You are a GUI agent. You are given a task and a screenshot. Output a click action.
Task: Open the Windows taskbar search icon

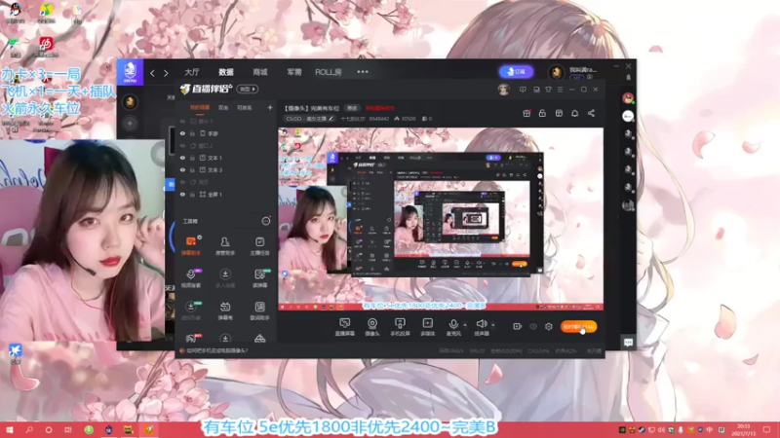point(29,429)
